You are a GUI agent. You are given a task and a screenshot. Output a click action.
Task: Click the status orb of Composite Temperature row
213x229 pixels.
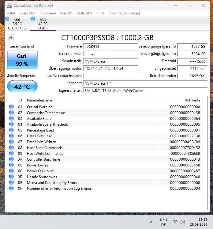click(11, 113)
